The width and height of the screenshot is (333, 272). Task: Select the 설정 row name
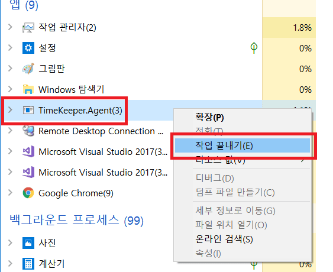coord(47,48)
